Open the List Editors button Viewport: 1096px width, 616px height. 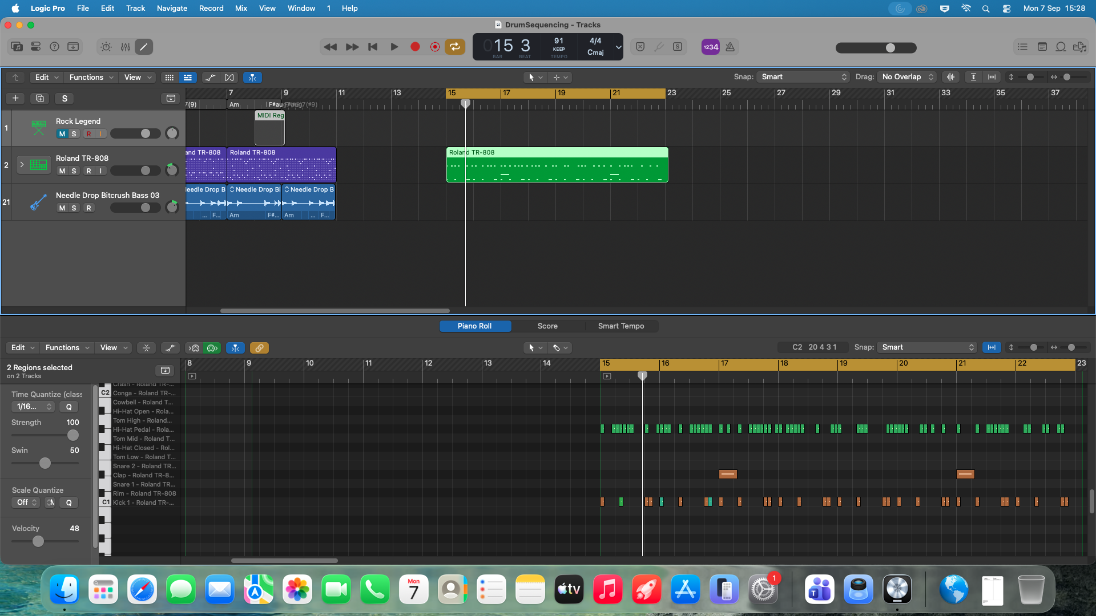pos(1022,47)
